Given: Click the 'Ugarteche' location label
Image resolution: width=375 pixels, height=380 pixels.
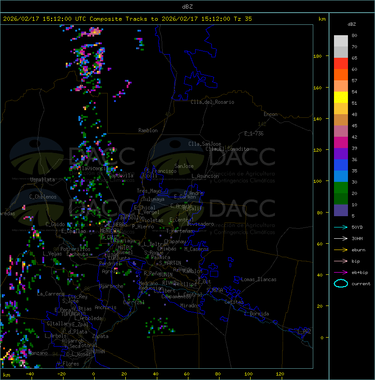Looking at the screenshot, I should 111,286.
